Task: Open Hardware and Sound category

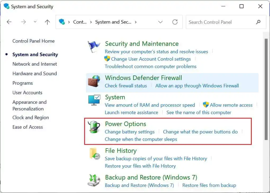Action: (35, 74)
